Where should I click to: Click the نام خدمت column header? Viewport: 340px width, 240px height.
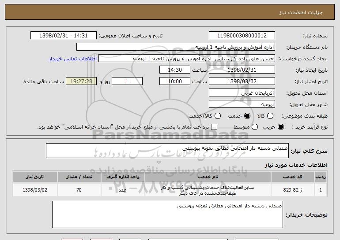208,177
